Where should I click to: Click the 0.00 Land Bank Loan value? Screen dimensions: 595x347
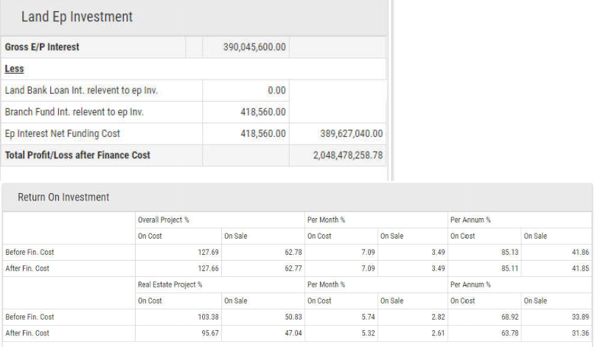[276, 91]
